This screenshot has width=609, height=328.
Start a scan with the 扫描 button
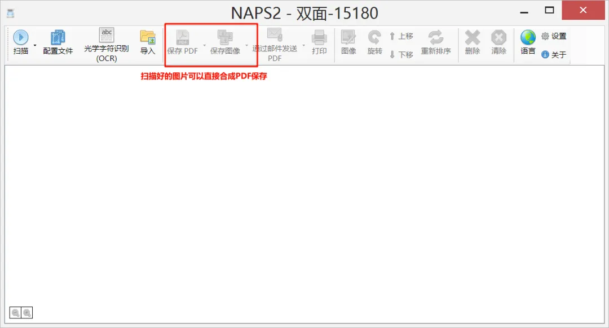click(21, 42)
